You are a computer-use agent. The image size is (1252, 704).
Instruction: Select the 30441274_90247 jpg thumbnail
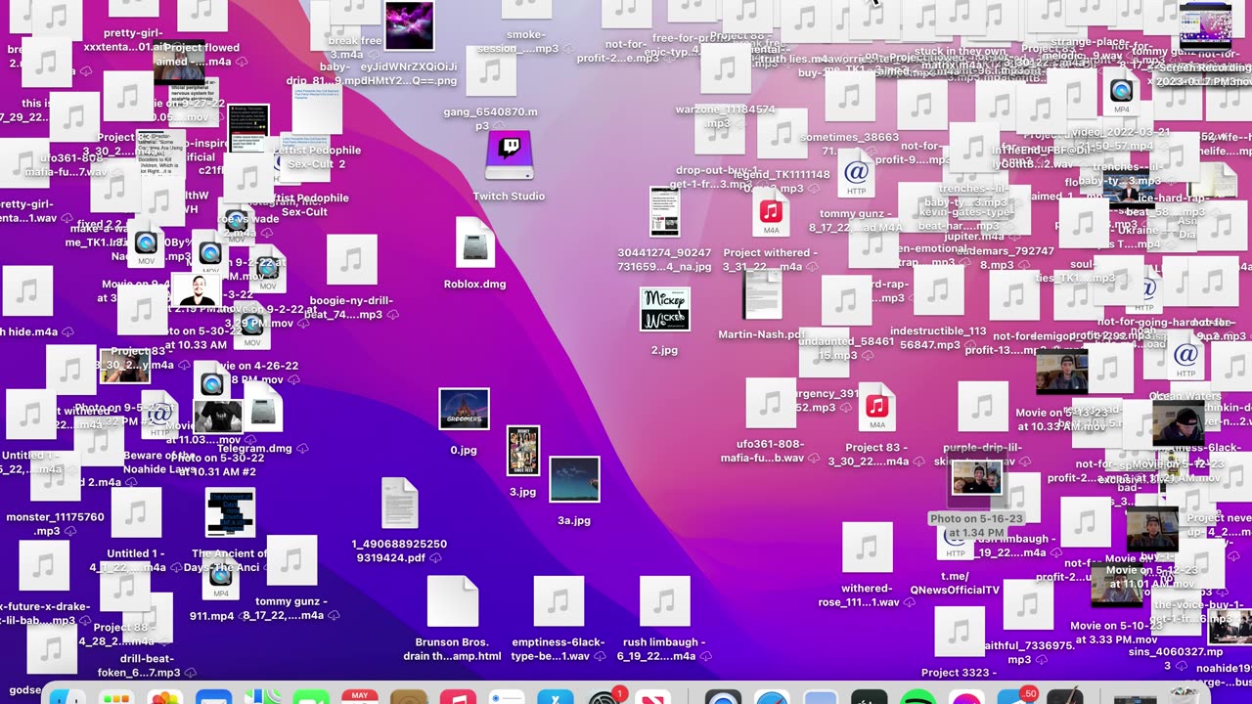(665, 211)
